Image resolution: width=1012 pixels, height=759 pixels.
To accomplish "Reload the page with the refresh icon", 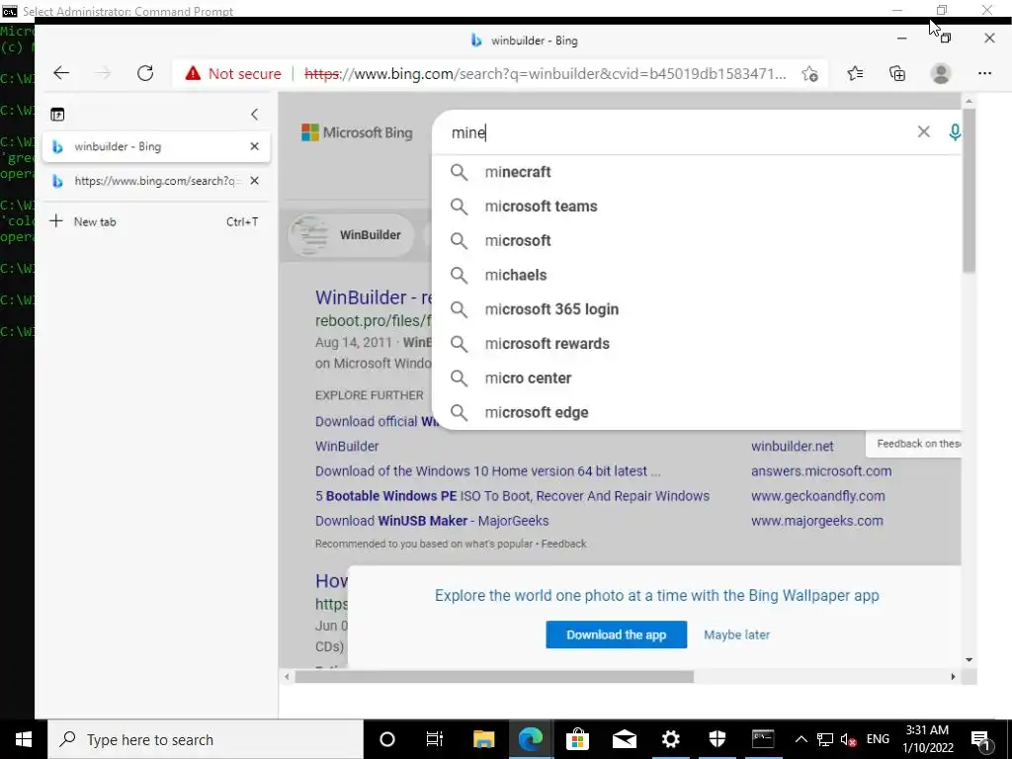I will [x=145, y=73].
